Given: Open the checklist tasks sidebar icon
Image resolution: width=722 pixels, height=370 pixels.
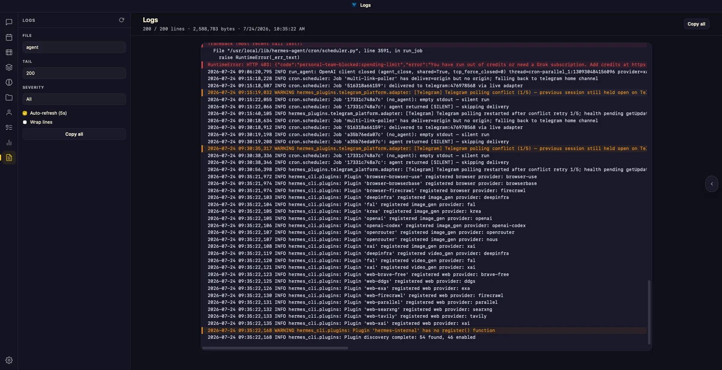Looking at the screenshot, I should [9, 127].
